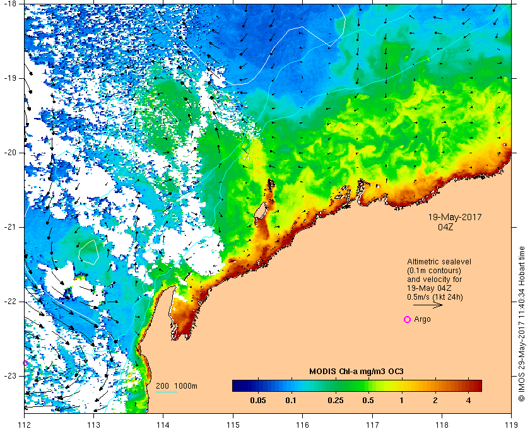
Task: Click the IMOS copyright timestamp text
Action: (522, 324)
